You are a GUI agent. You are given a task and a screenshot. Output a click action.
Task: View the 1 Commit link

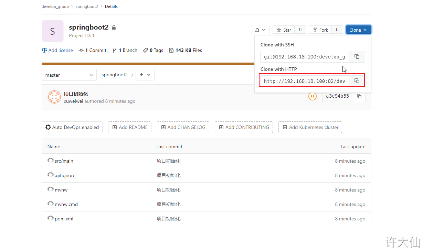tap(93, 50)
